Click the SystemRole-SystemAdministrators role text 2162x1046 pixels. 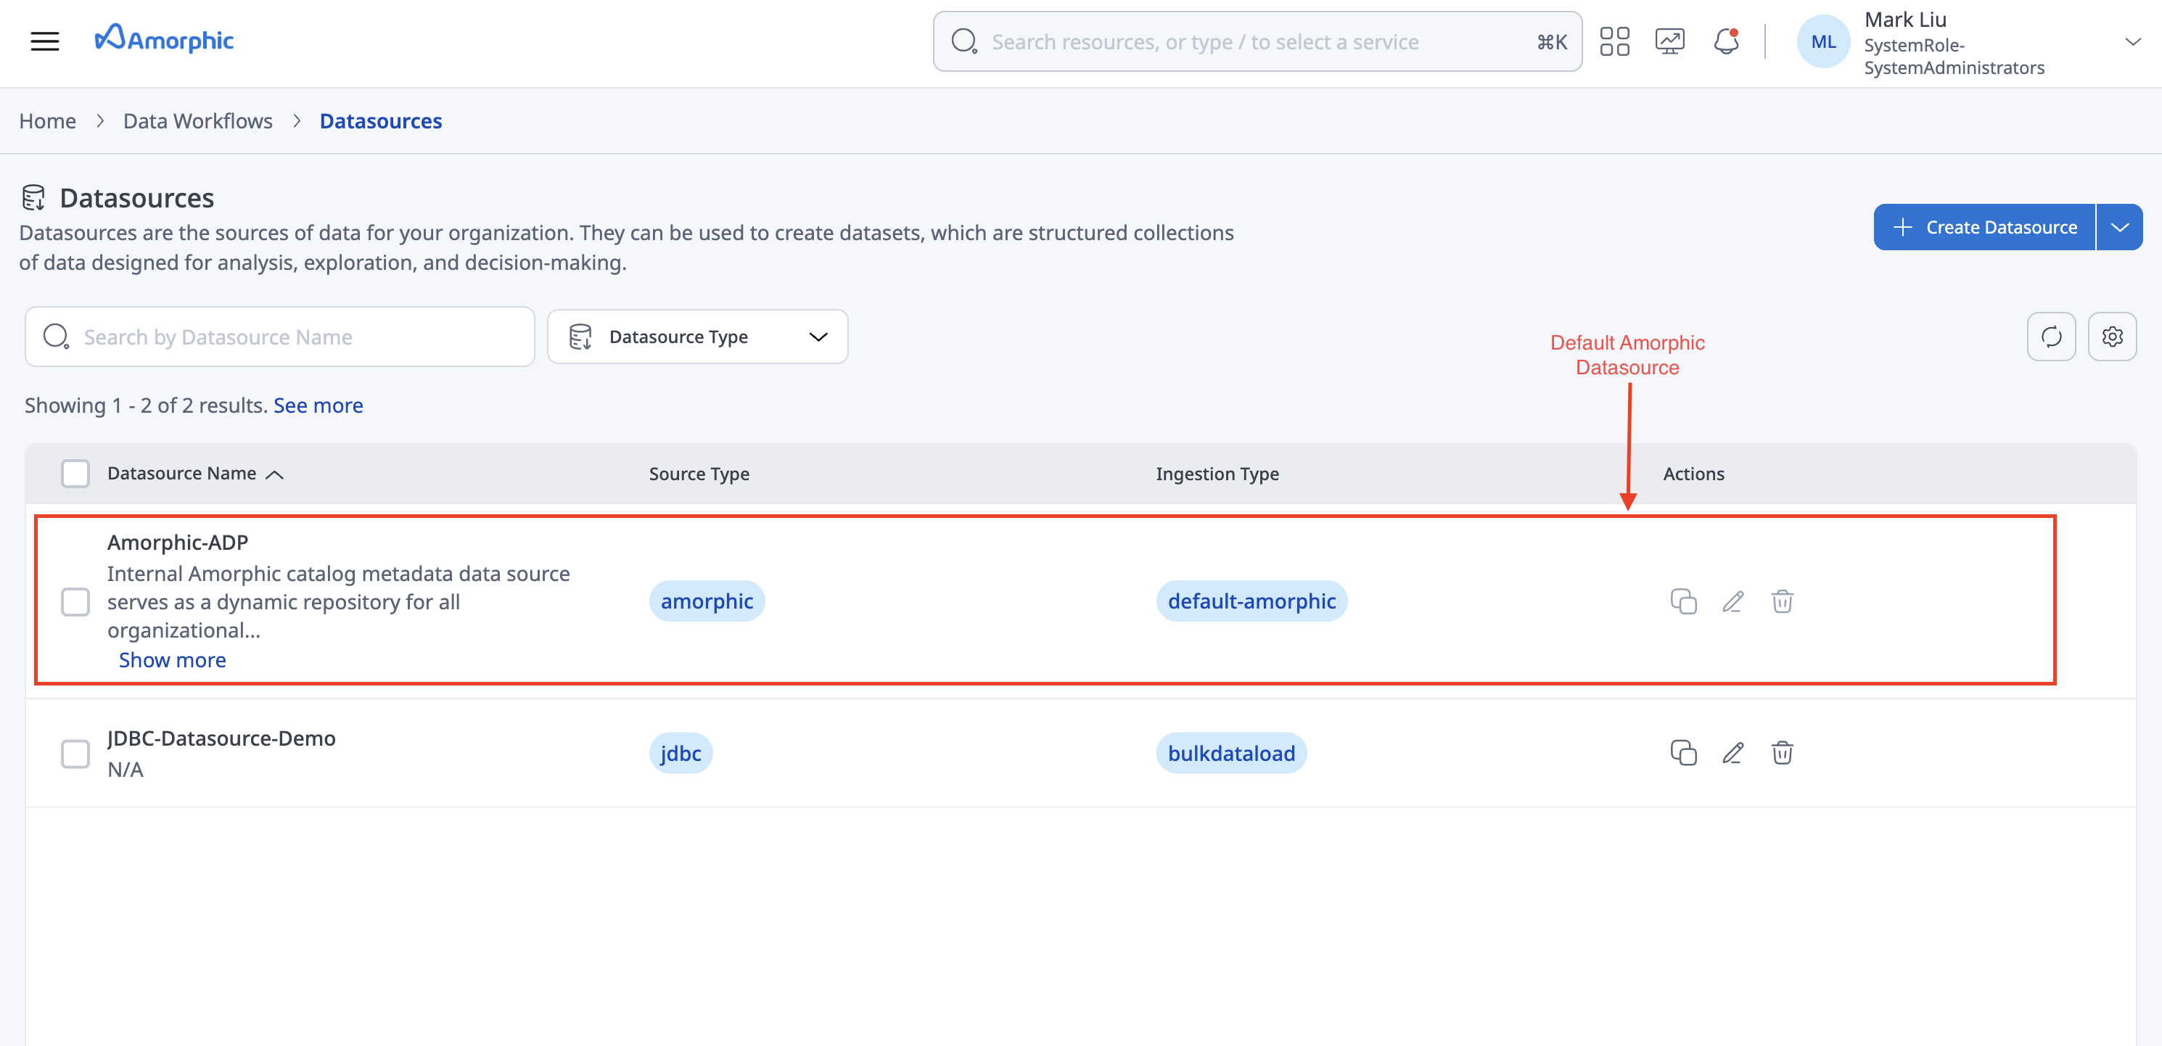point(1954,56)
